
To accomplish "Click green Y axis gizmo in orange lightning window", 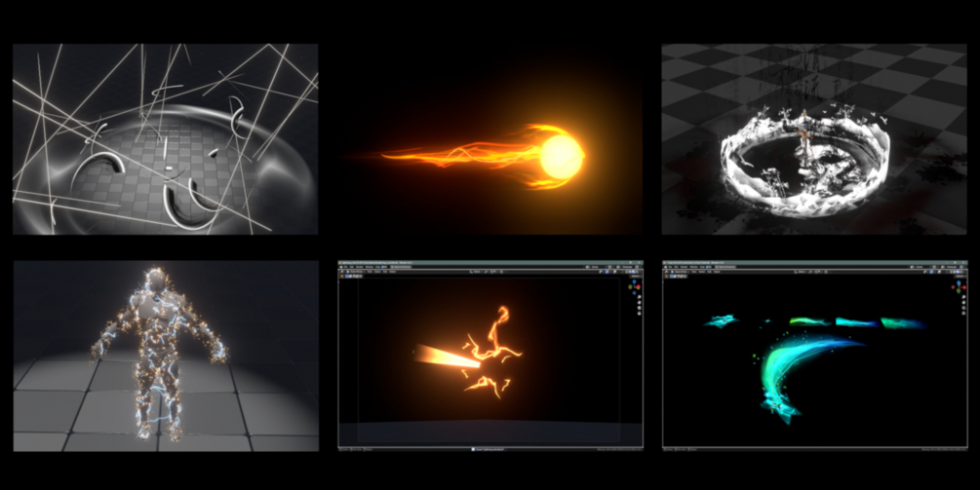I will coord(630,286).
